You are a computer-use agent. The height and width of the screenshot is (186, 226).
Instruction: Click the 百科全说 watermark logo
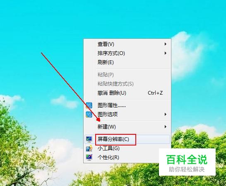(x=187, y=162)
